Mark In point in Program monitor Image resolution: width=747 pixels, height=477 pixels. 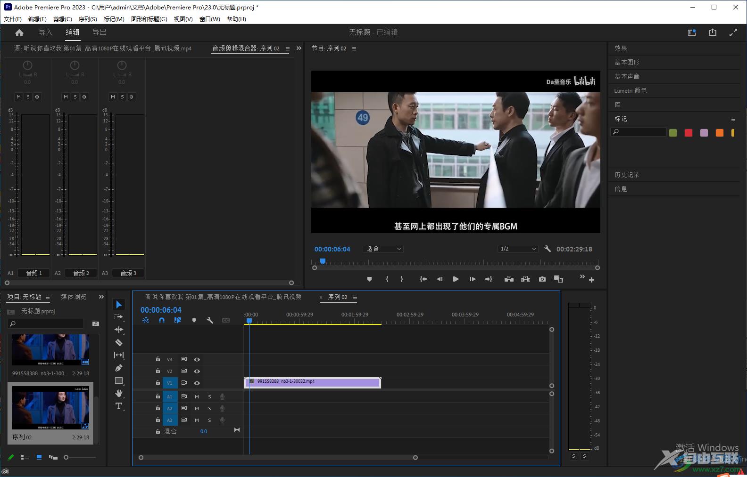click(x=387, y=279)
